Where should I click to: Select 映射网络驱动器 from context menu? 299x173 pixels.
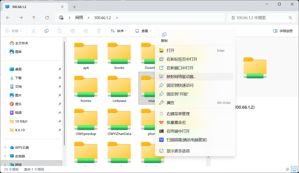(181, 77)
